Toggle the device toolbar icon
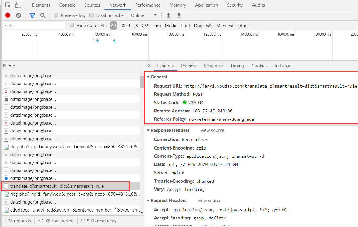358x227 pixels. 18,5
